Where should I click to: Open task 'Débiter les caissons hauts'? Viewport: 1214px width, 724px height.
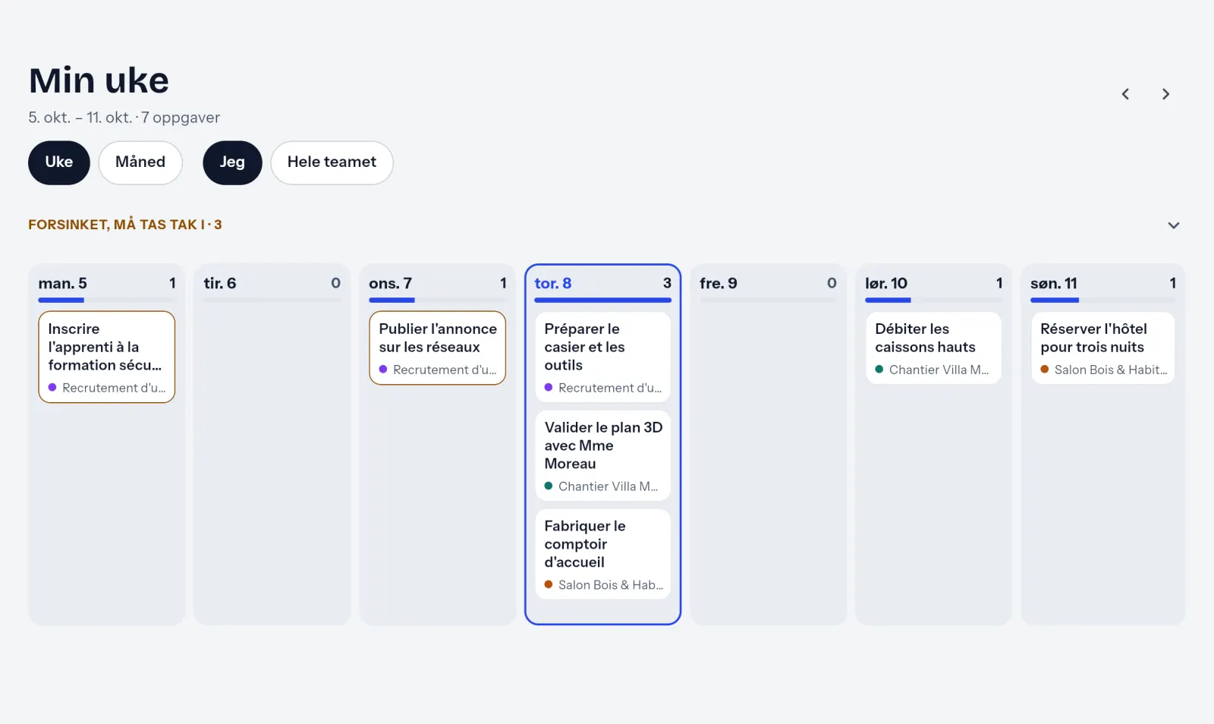(x=934, y=348)
